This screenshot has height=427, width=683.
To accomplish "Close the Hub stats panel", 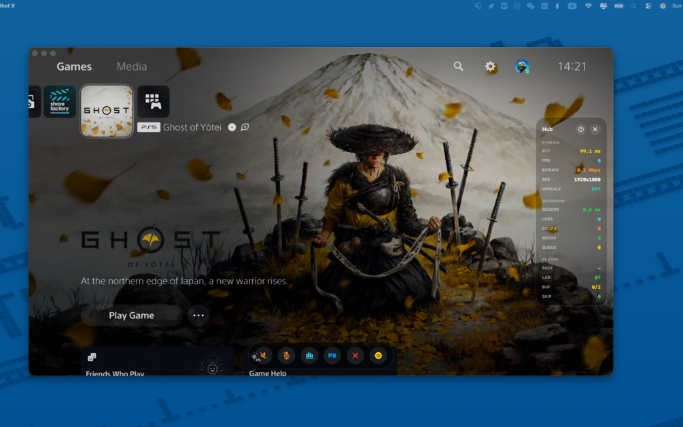I will pos(595,129).
